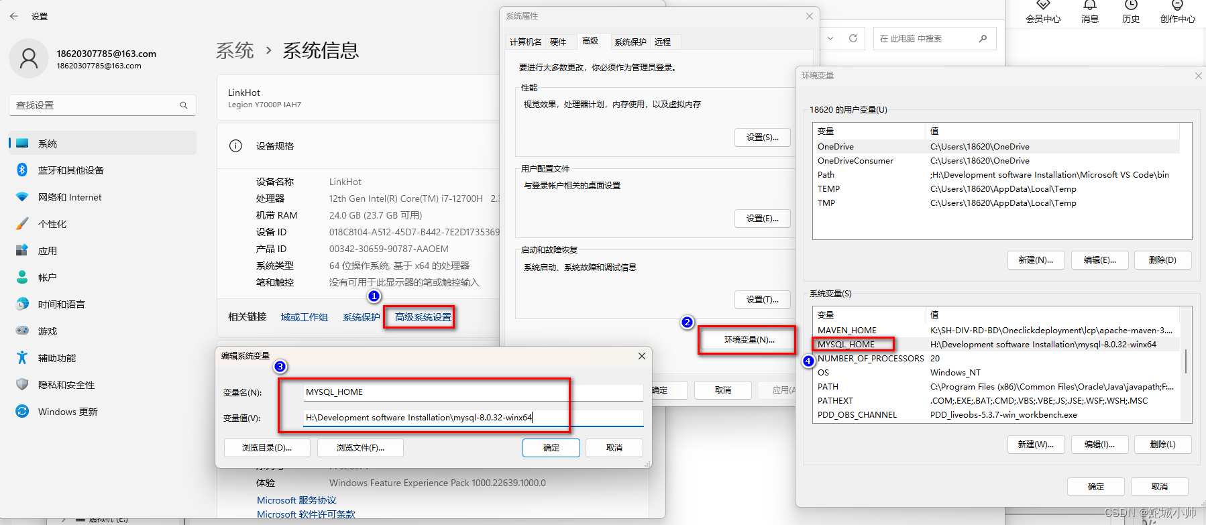The image size is (1206, 525).
Task: Switch to the Computer Name tab
Action: tap(525, 42)
